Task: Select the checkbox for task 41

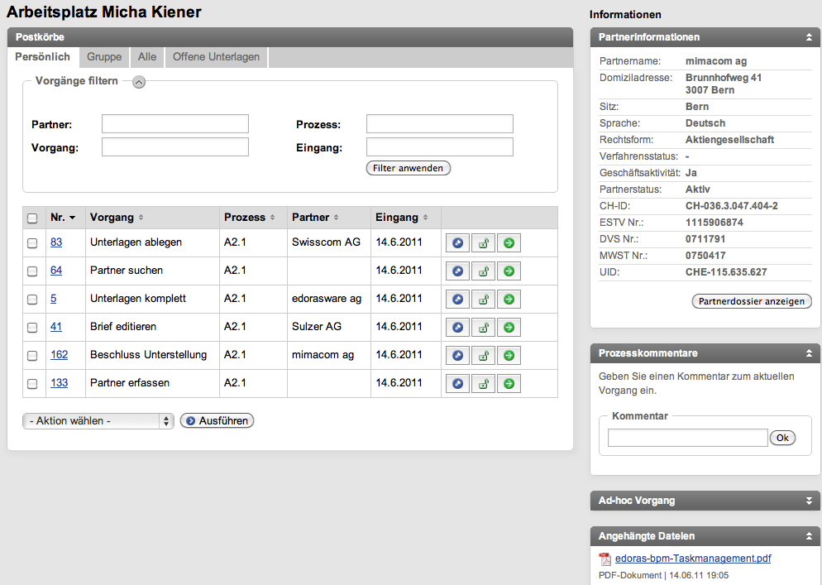Action: click(32, 328)
